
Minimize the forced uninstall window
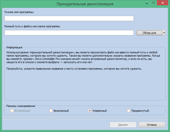click(147, 3)
